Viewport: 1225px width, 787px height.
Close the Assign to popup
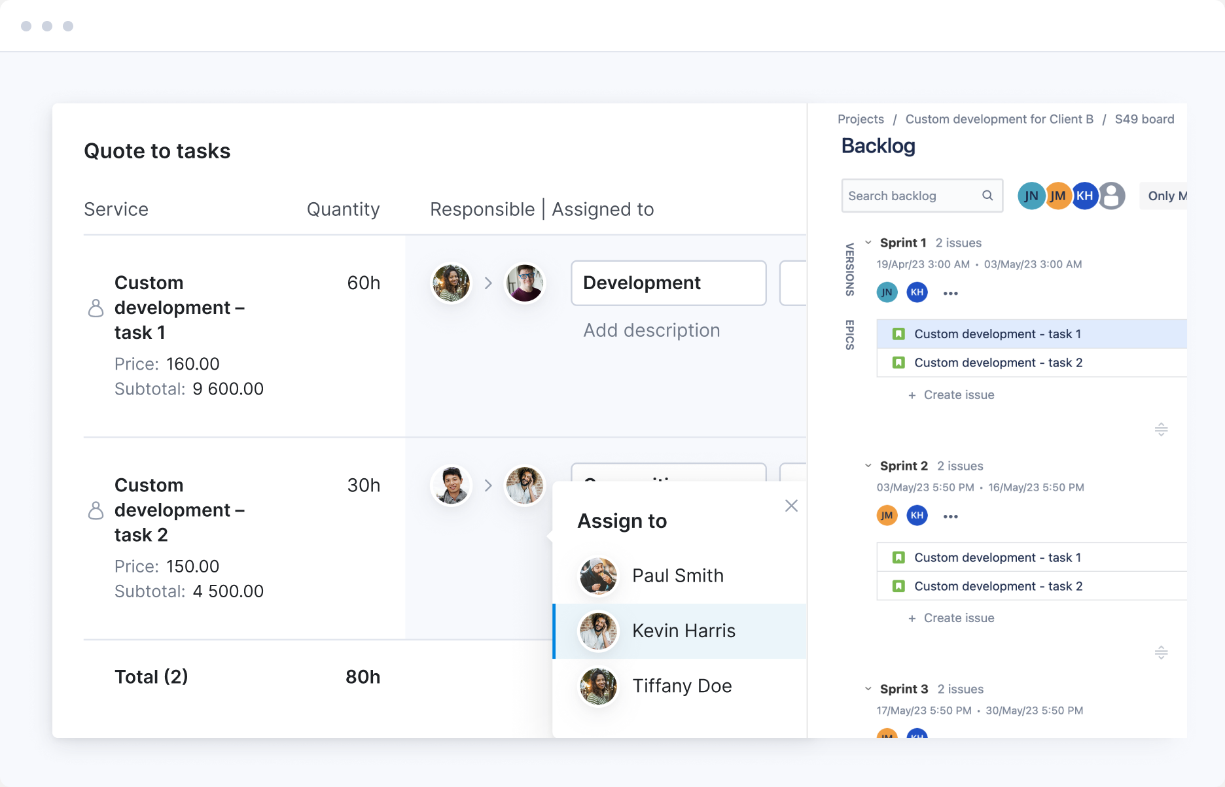pyautogui.click(x=791, y=506)
